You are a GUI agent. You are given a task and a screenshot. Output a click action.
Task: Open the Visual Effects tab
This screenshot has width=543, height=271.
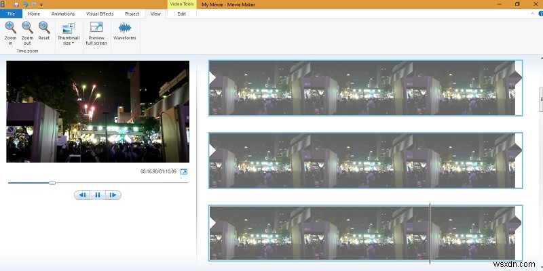click(100, 14)
